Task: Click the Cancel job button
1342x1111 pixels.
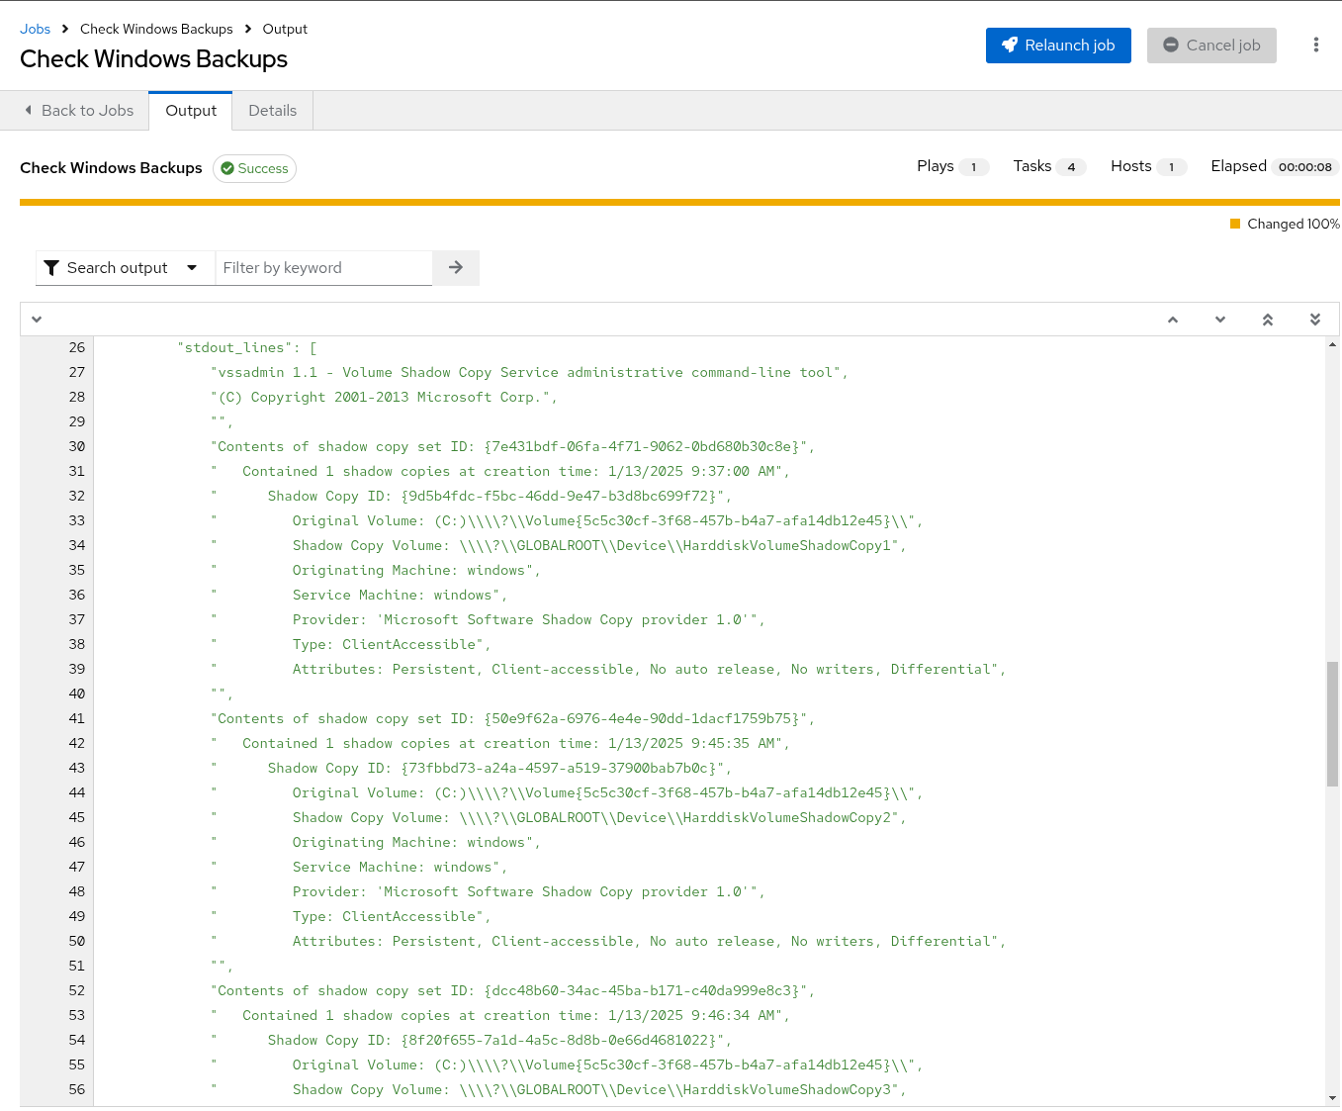Action: point(1211,46)
